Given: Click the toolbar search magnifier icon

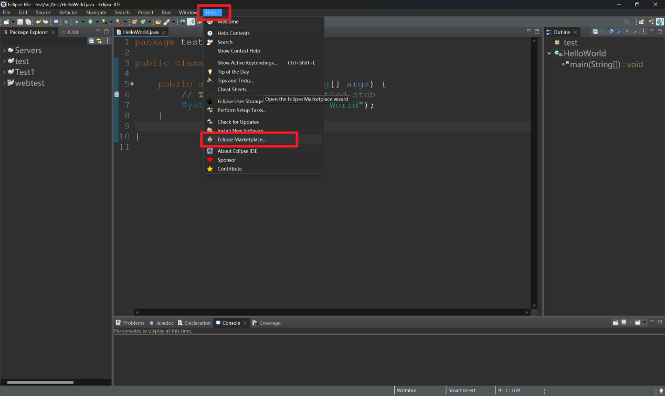Looking at the screenshot, I should (627, 22).
